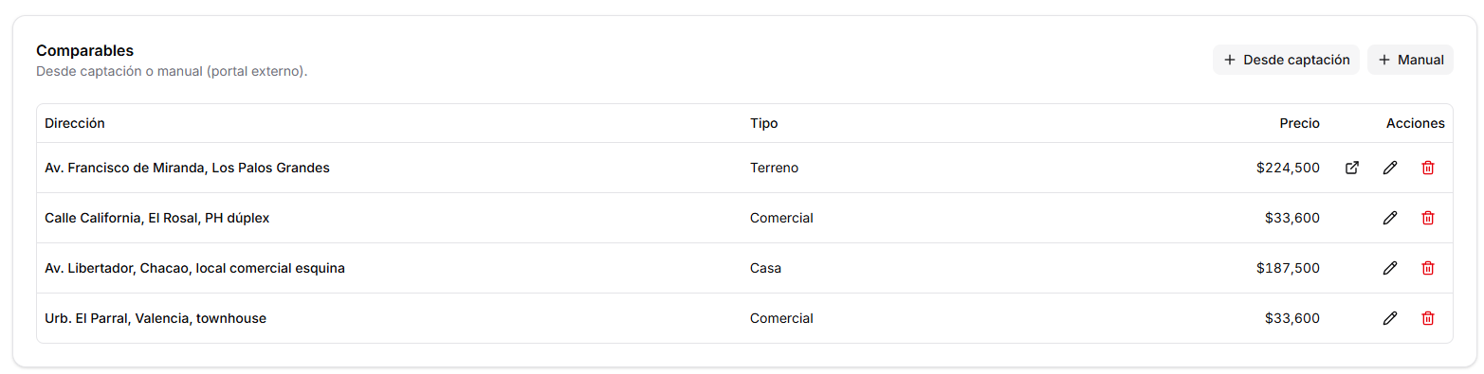
Task: Delete the Calle California, El Rosal row
Action: coord(1427,218)
